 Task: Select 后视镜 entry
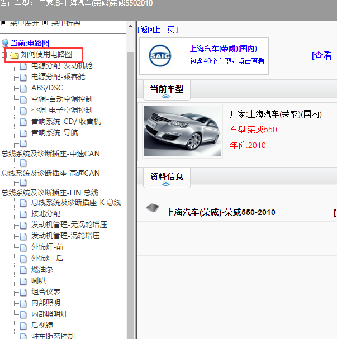(x=42, y=326)
